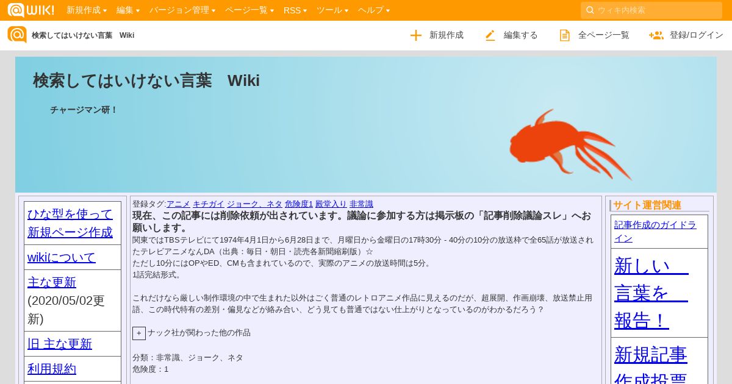This screenshot has width=732, height=384.
Task: Click the document icon for 全ページ一覧
Action: point(565,35)
